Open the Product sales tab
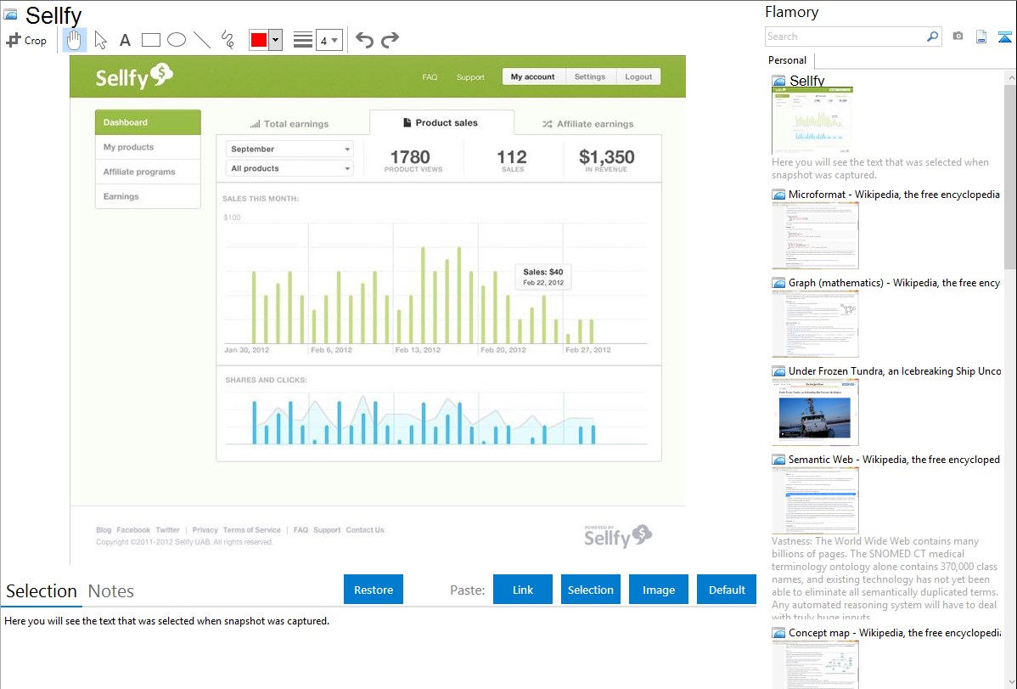This screenshot has width=1017, height=689. (x=441, y=122)
